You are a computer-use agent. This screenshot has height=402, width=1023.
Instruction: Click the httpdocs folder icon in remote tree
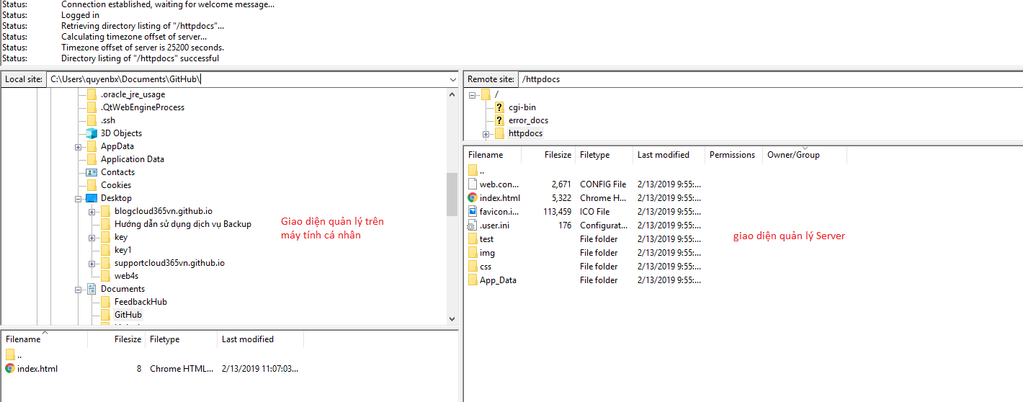pos(499,133)
